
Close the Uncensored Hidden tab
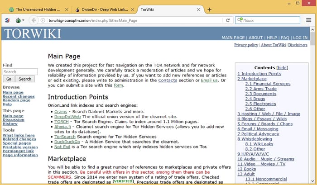pos(67,9)
